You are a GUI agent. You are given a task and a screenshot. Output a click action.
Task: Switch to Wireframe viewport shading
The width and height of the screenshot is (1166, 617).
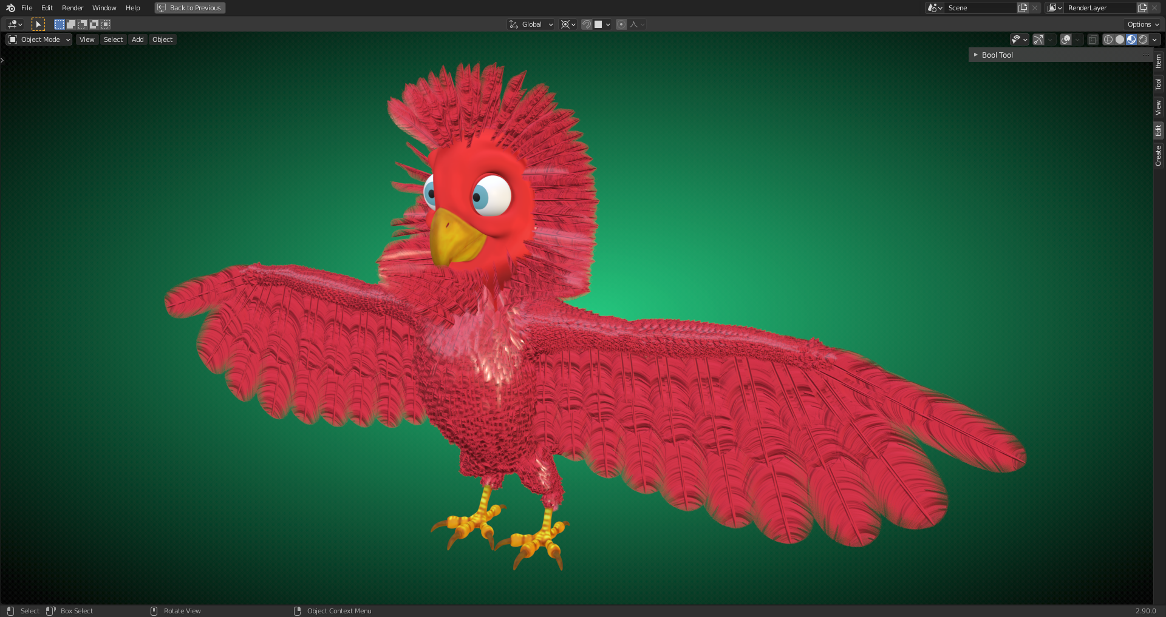(1108, 39)
